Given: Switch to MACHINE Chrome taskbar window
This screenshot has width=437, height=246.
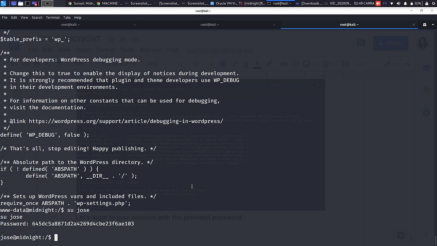Looking at the screenshot, I should click(110, 3).
